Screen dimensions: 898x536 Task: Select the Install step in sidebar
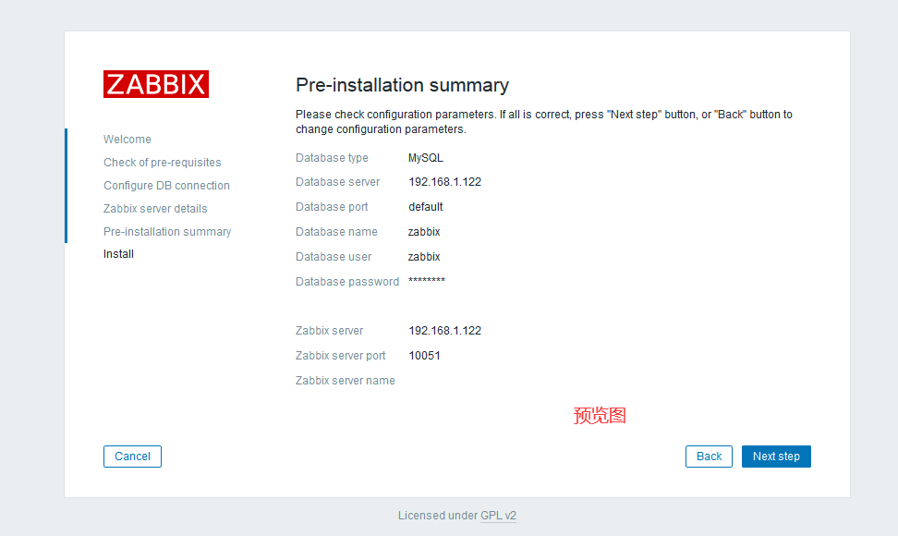118,254
